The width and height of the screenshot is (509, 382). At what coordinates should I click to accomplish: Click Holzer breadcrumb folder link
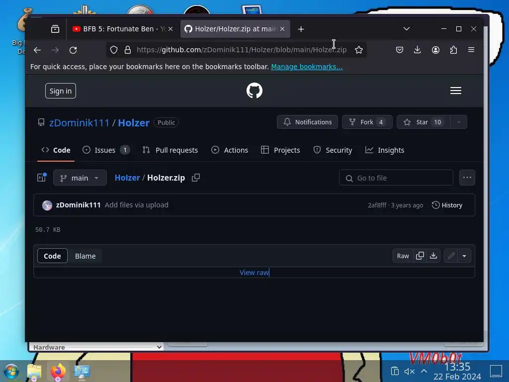point(127,178)
